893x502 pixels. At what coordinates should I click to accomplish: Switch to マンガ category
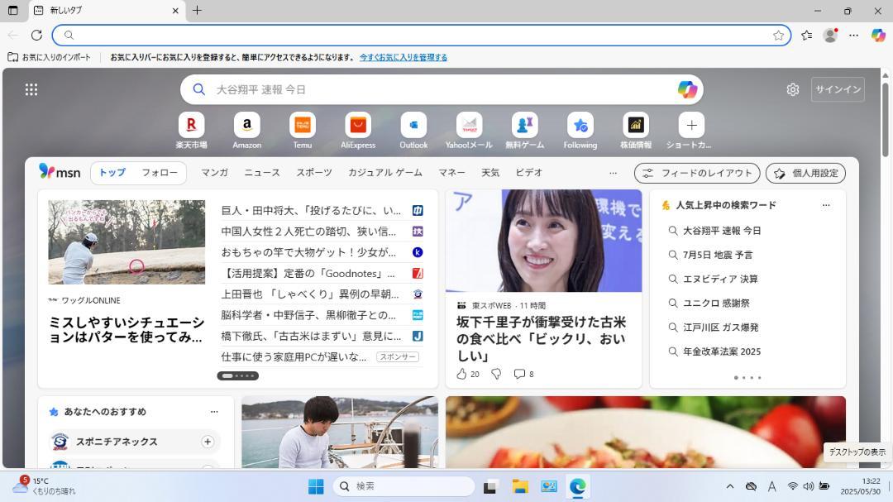[x=215, y=173]
